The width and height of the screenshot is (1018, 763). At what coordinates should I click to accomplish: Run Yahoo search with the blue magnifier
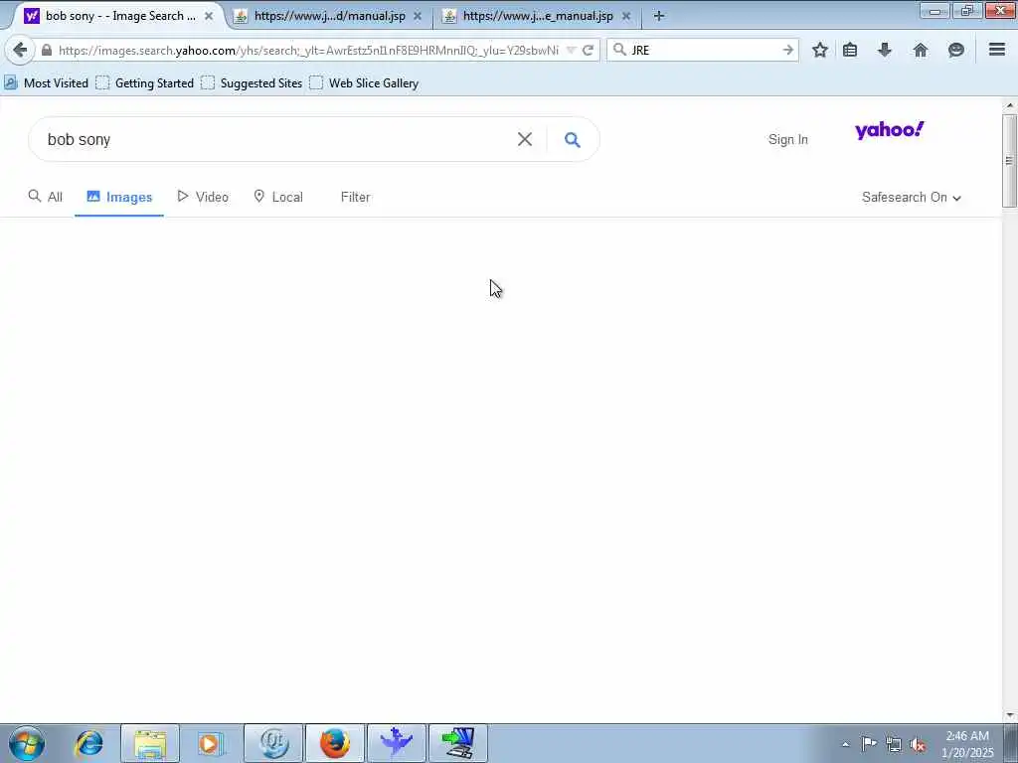pyautogui.click(x=572, y=139)
